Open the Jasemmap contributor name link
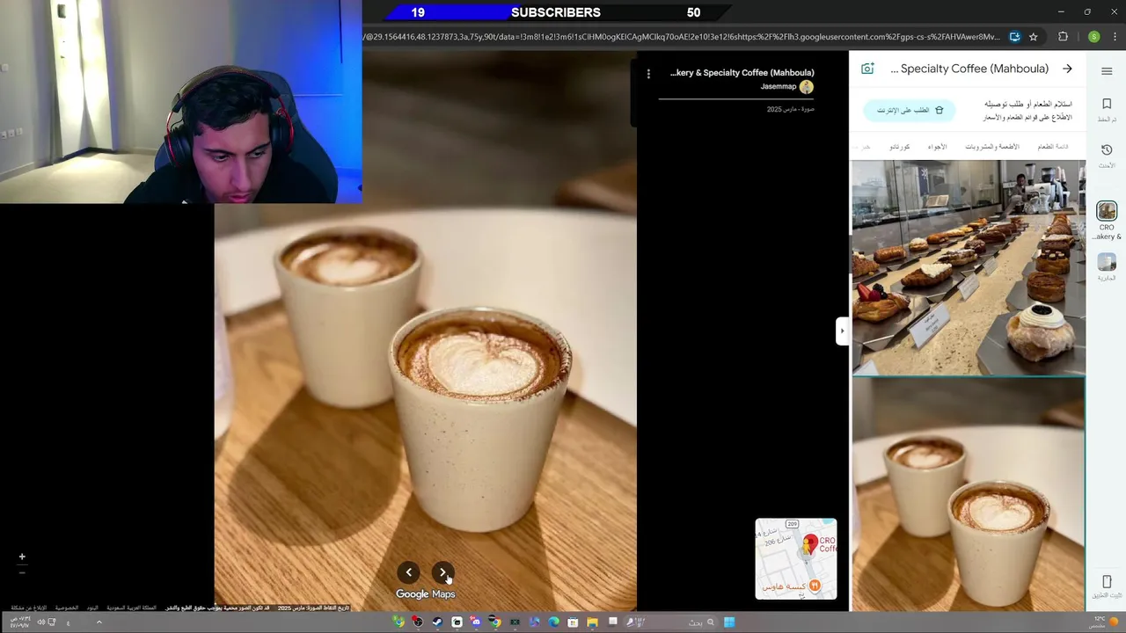The image size is (1126, 633). click(779, 87)
